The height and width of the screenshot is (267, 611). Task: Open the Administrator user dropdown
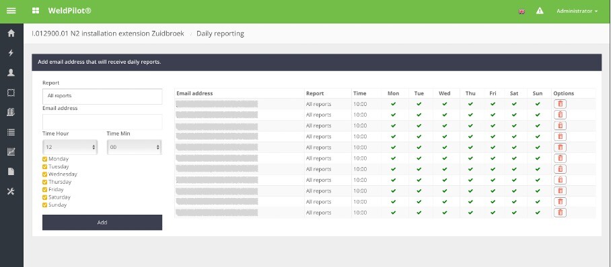(577, 11)
